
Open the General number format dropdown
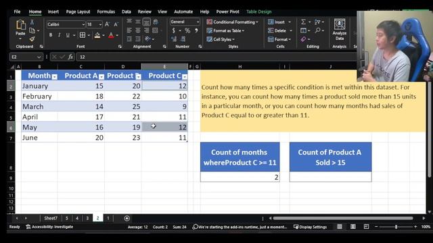click(x=198, y=22)
